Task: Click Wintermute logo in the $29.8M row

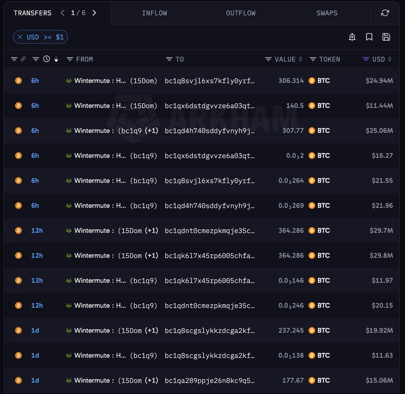Action: (x=69, y=255)
